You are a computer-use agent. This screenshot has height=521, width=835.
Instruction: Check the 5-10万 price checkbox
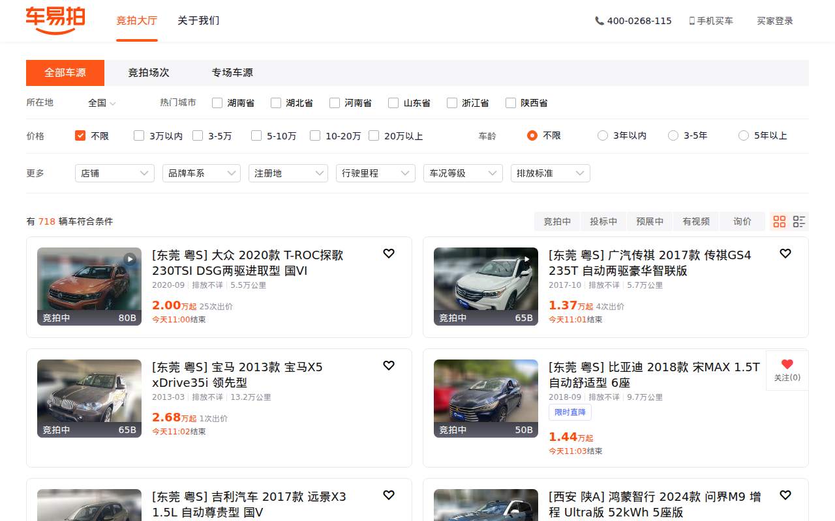pos(256,135)
